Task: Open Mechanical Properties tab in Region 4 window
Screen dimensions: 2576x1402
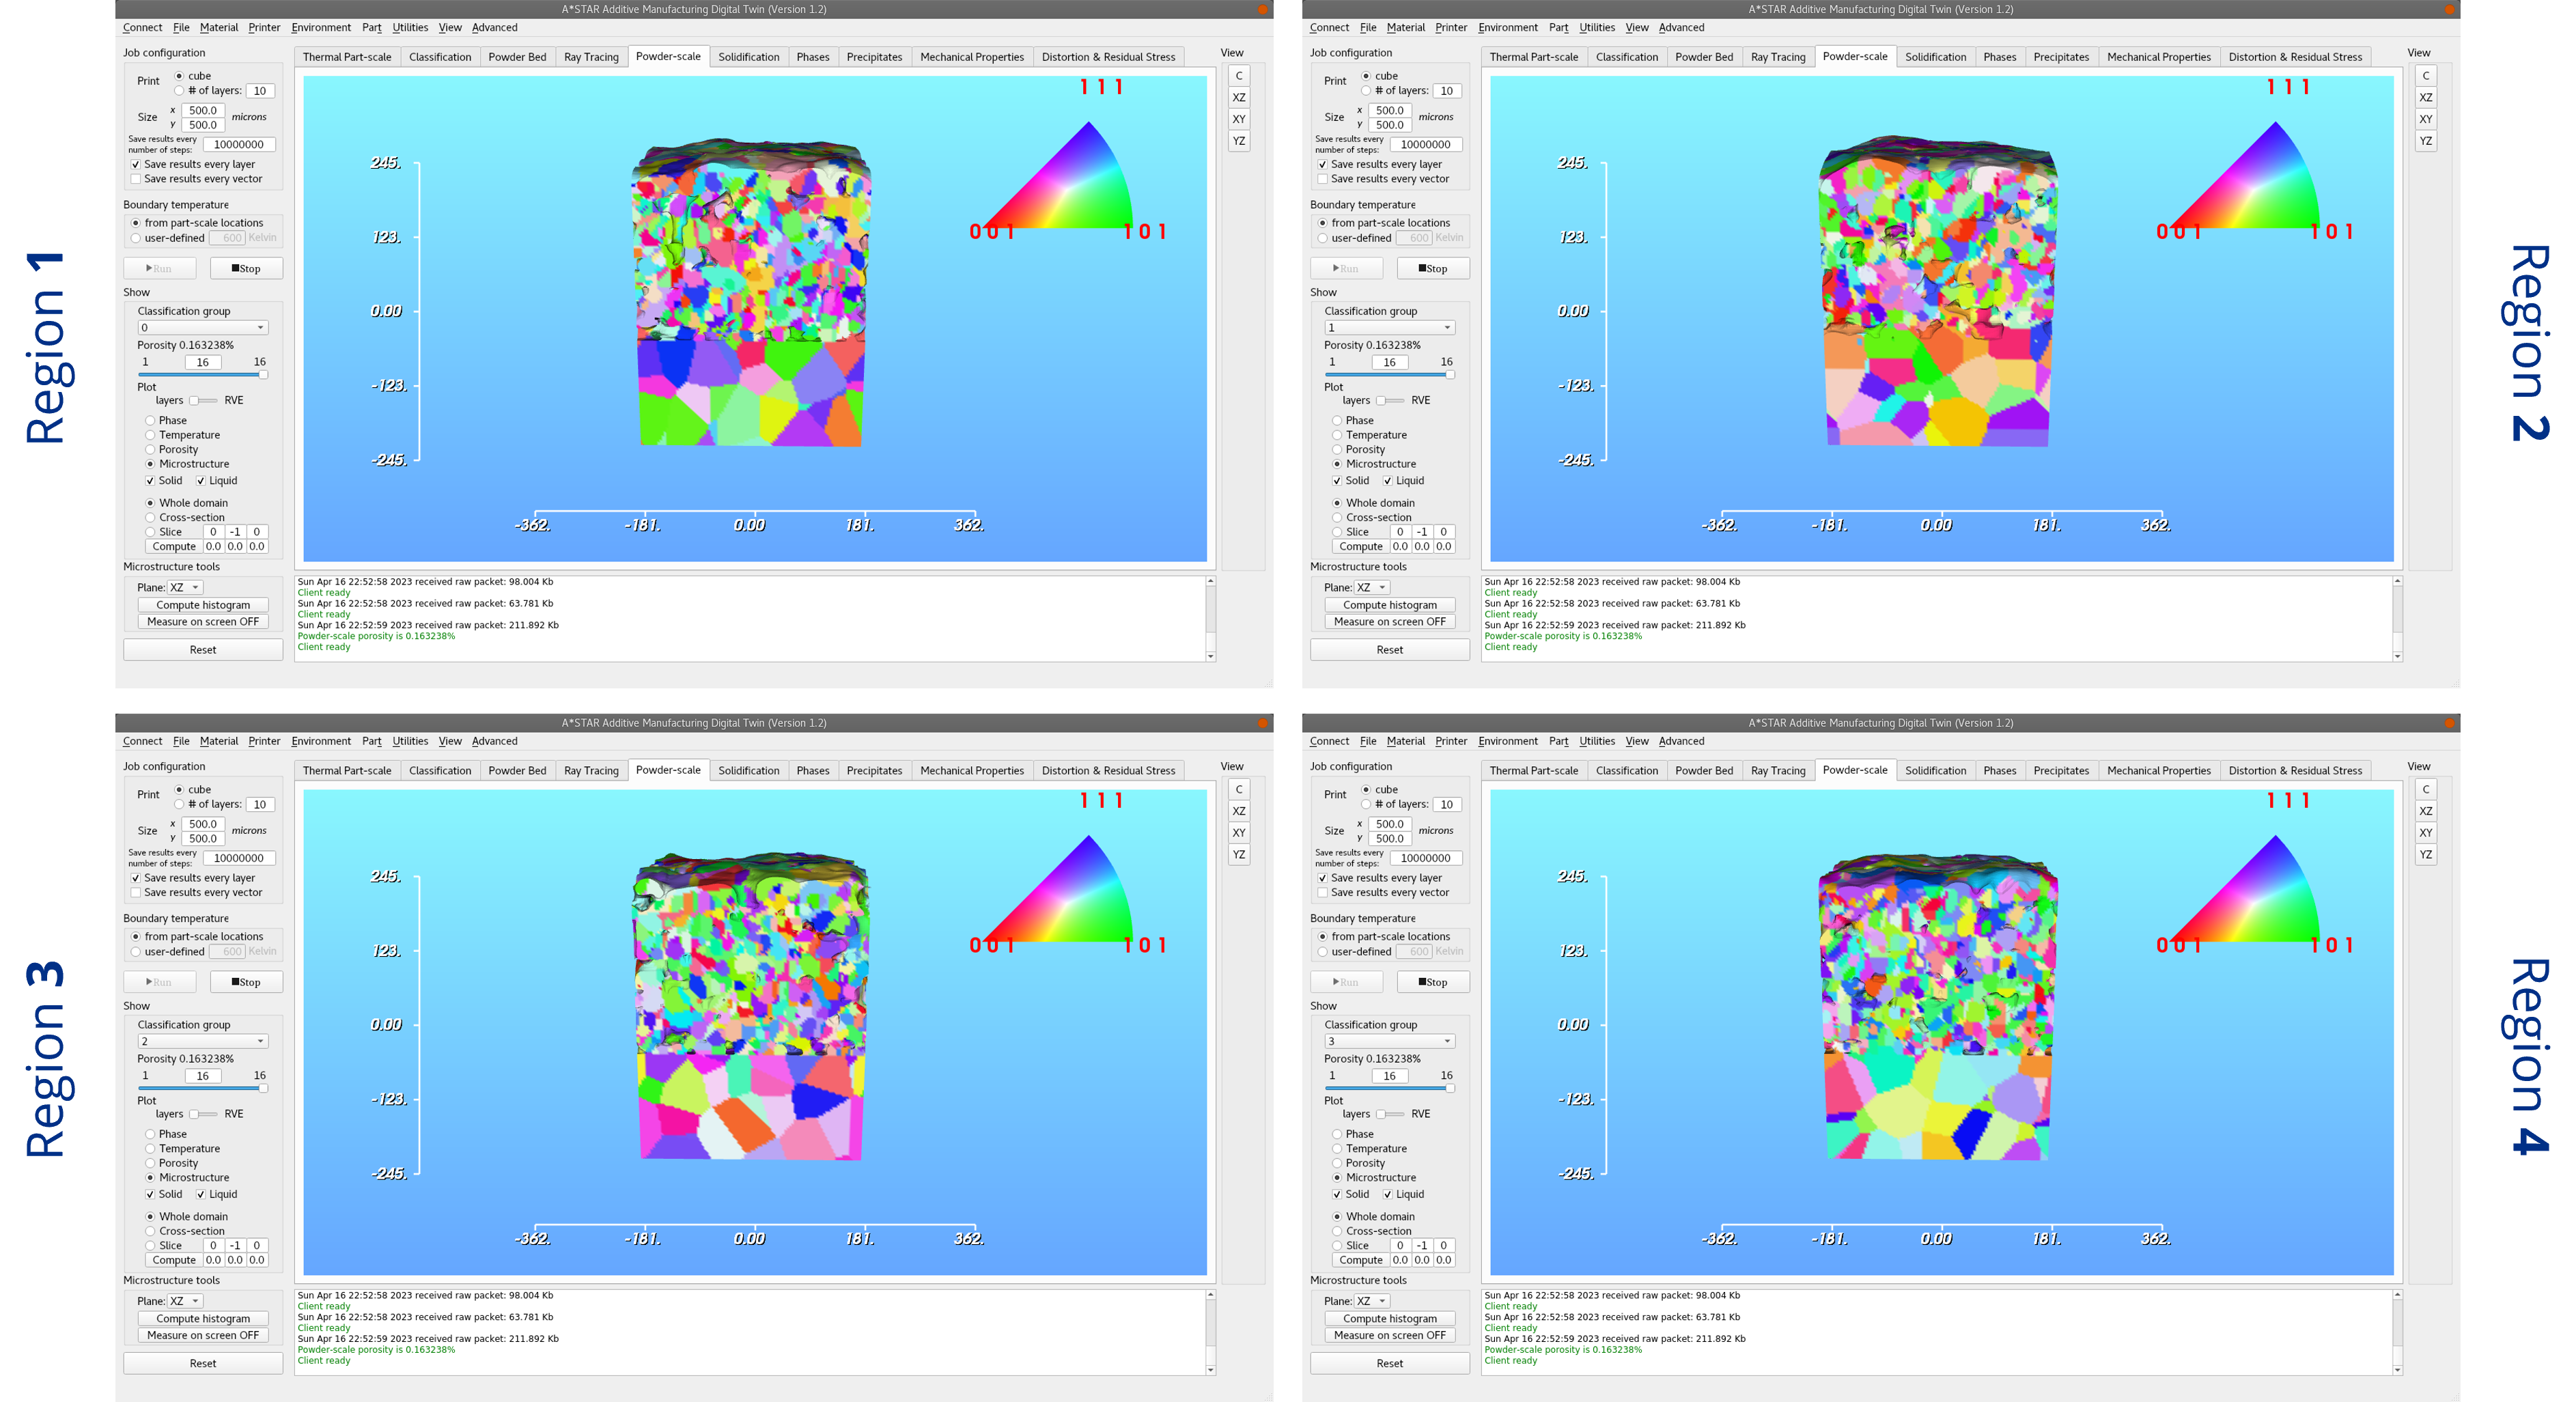Action: (x=2158, y=771)
